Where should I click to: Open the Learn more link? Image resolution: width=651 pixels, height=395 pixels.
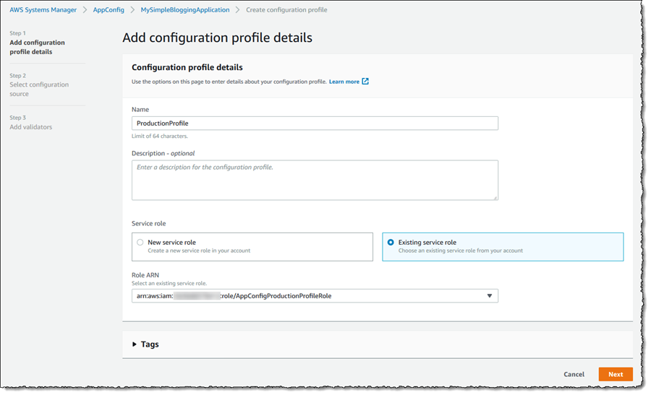pos(344,82)
